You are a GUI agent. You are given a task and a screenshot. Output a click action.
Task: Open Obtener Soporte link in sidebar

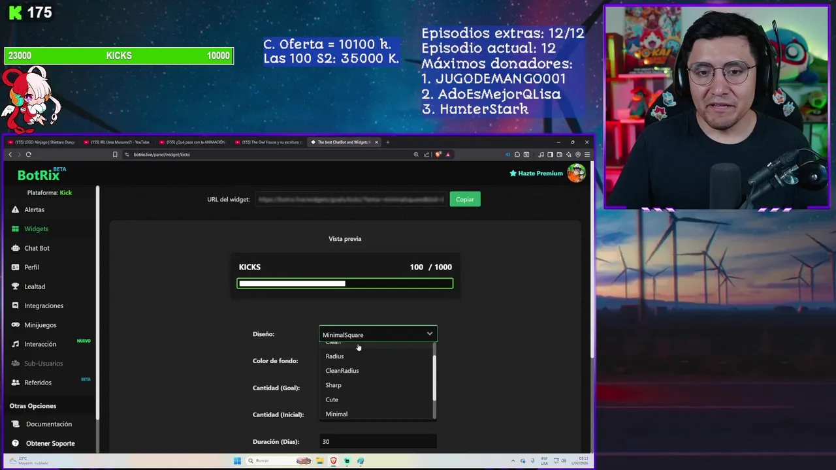pos(50,443)
